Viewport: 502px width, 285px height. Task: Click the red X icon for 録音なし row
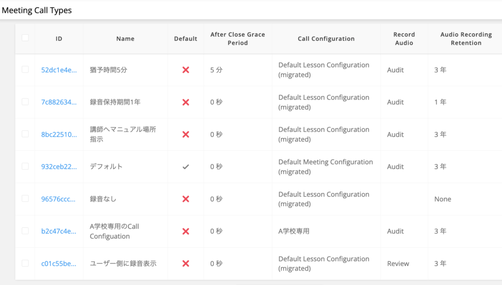186,199
